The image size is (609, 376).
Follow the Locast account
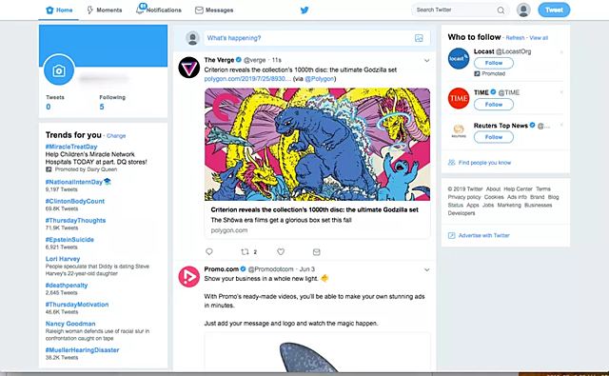(494, 63)
